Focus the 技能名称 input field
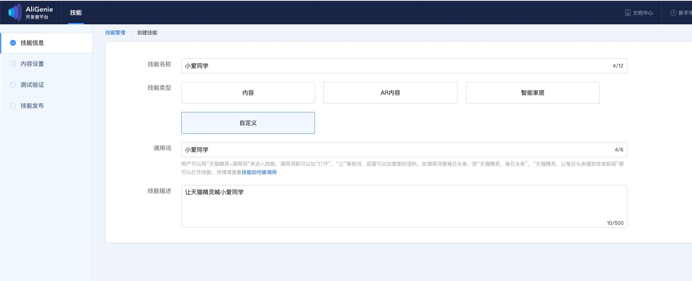 (x=404, y=66)
